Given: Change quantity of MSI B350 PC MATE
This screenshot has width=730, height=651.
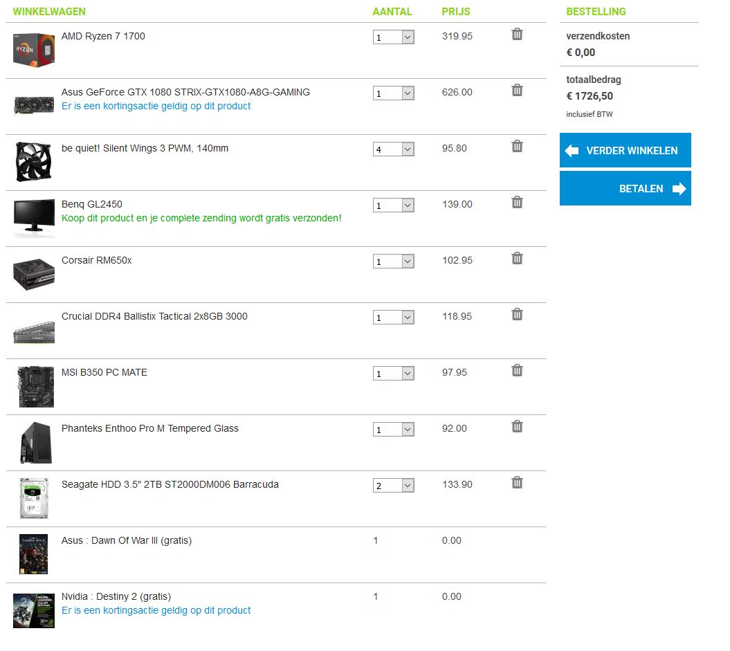Looking at the screenshot, I should pos(394,373).
